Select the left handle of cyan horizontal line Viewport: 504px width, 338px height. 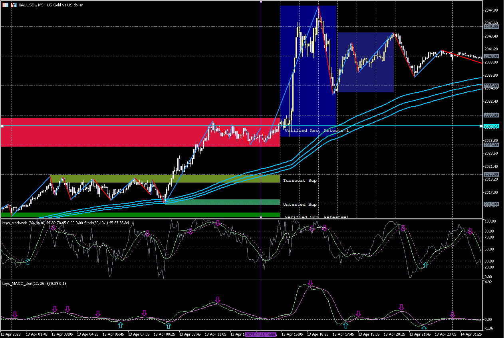pyautogui.click(x=2, y=126)
